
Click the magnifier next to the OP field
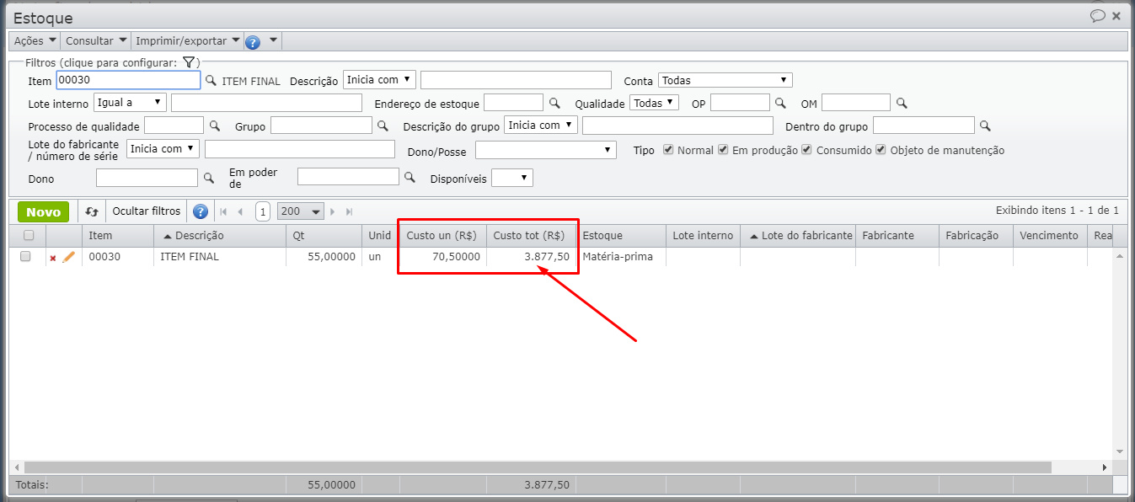point(780,104)
